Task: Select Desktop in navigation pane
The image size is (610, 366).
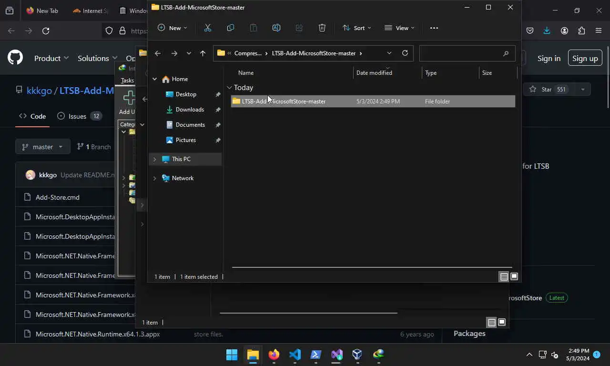Action: click(x=186, y=94)
